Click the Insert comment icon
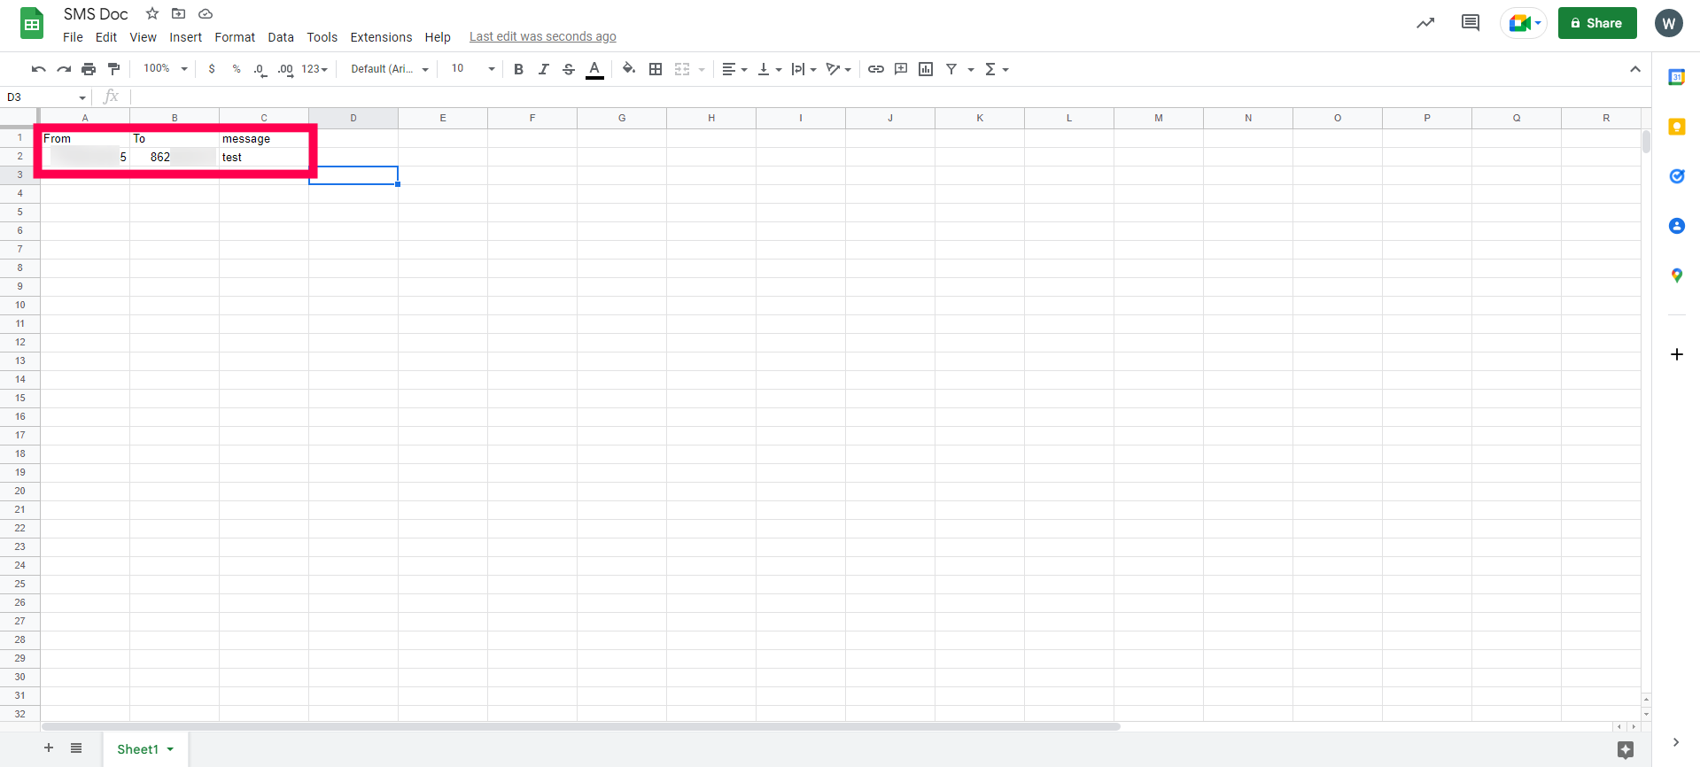The image size is (1700, 767). pos(901,69)
